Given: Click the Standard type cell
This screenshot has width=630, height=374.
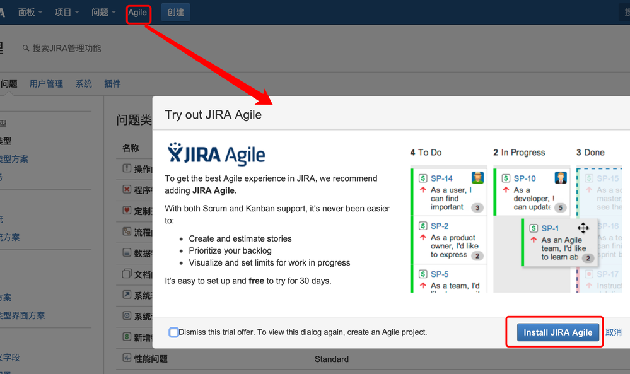Looking at the screenshot, I should pos(332,359).
